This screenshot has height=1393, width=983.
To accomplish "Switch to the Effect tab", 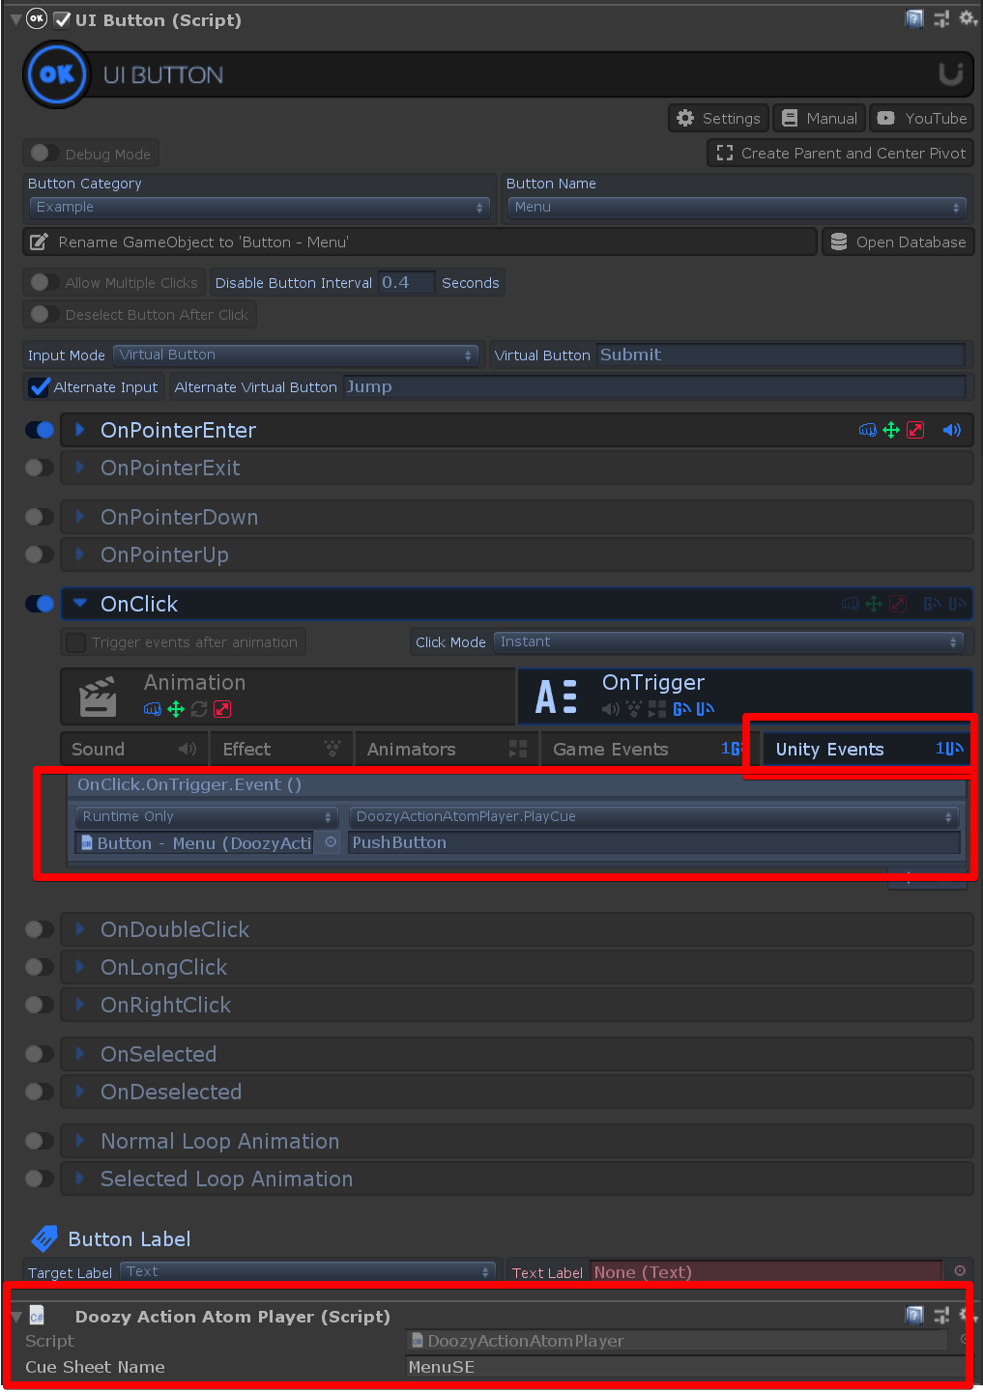I will point(280,750).
